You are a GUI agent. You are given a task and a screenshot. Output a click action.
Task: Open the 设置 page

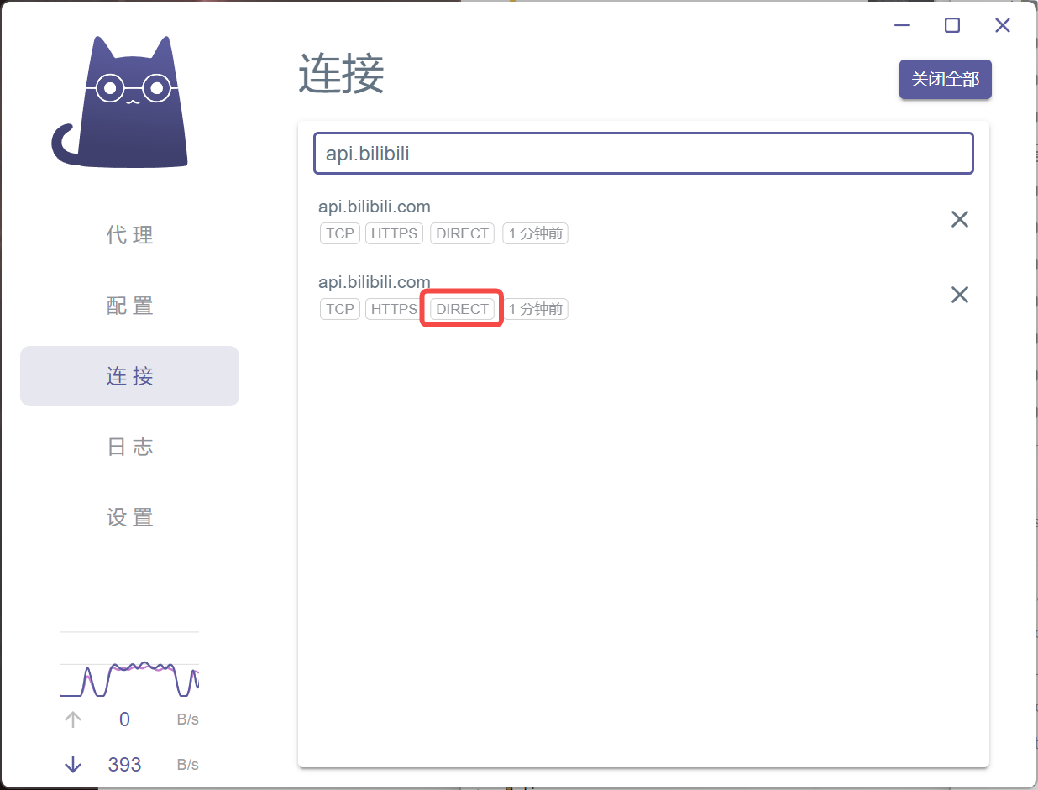point(130,517)
